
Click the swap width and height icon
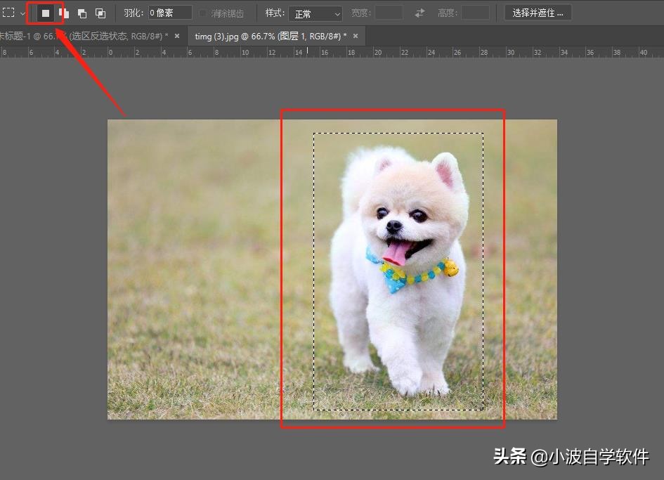419,13
